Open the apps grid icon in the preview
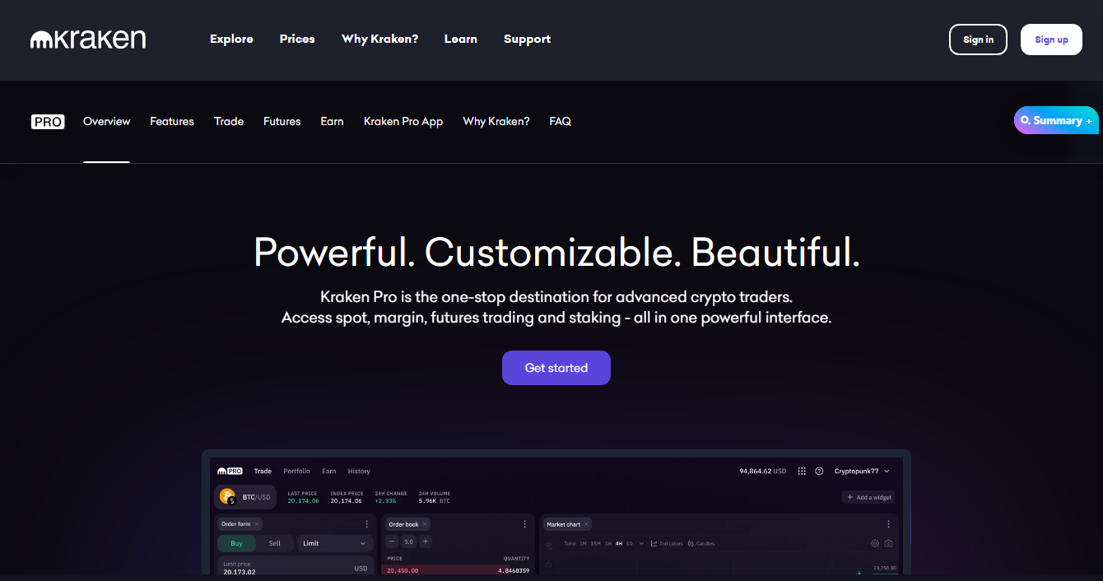This screenshot has width=1103, height=581. [802, 472]
